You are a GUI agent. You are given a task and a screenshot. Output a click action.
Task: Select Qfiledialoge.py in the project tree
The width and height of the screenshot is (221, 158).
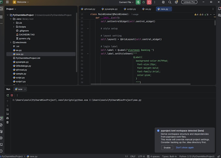[x=22, y=66]
